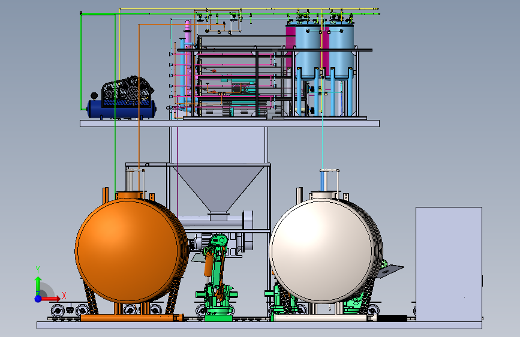Click the red X axis arrow of triad

coord(52,299)
